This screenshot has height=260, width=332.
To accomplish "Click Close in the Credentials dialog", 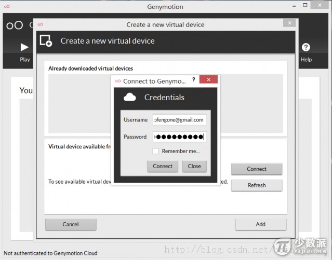I will pos(194,166).
